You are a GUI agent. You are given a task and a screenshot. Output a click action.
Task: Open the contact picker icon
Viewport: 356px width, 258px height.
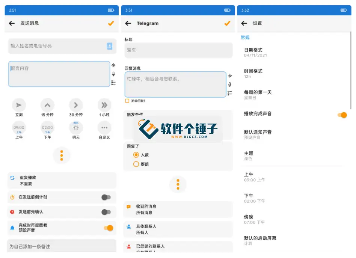(x=109, y=46)
